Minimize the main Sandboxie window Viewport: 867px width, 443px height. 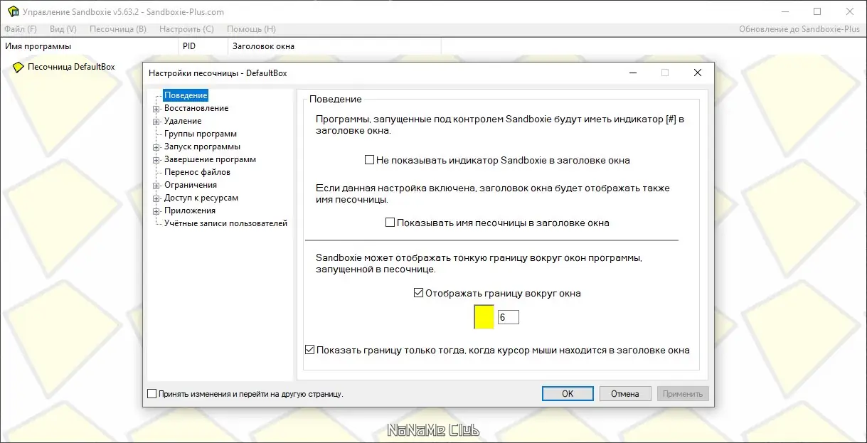click(785, 11)
